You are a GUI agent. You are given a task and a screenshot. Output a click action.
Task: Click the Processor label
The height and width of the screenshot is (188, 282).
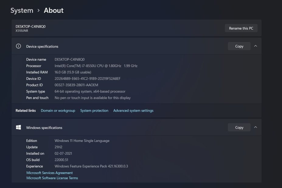(x=34, y=66)
